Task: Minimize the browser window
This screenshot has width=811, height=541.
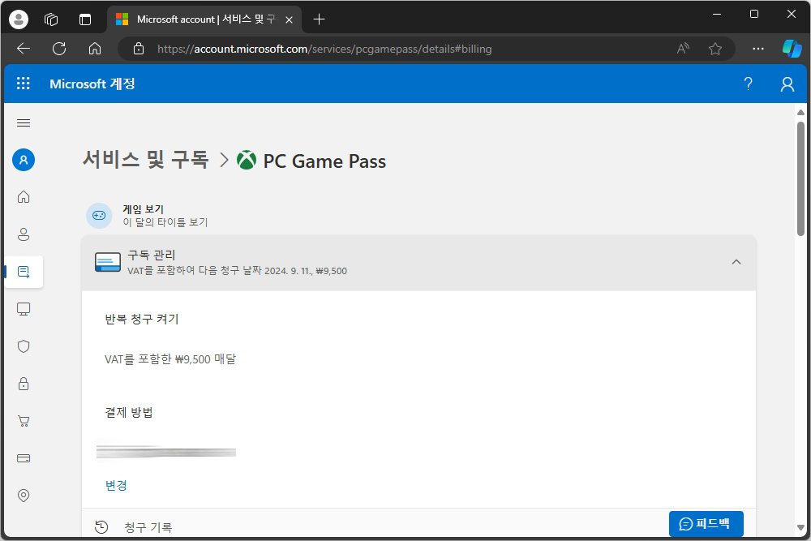Action: pyautogui.click(x=717, y=15)
